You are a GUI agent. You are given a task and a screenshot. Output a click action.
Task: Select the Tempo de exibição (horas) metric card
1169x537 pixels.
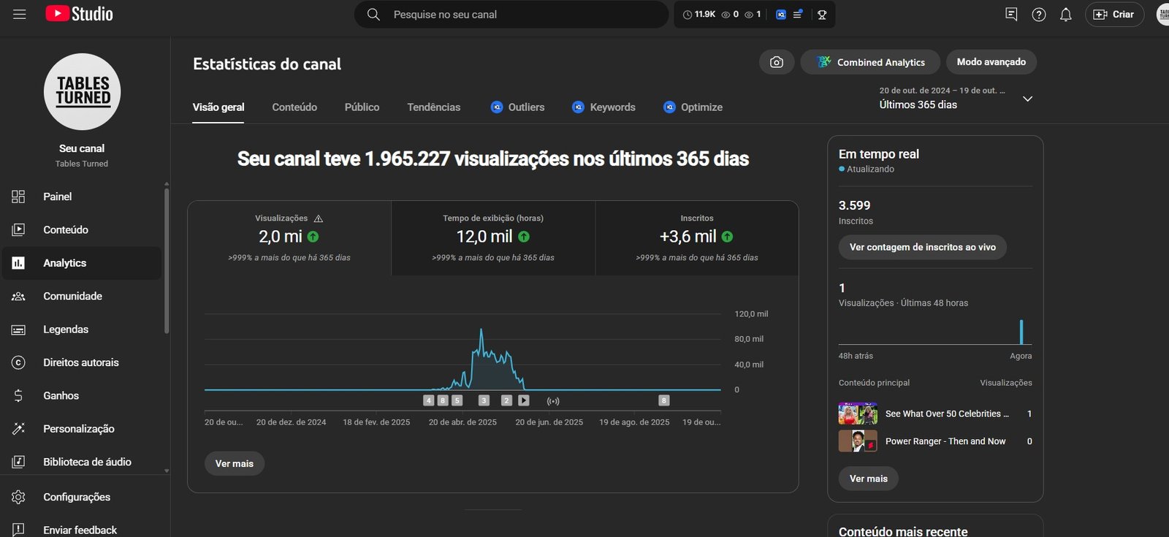(x=493, y=238)
